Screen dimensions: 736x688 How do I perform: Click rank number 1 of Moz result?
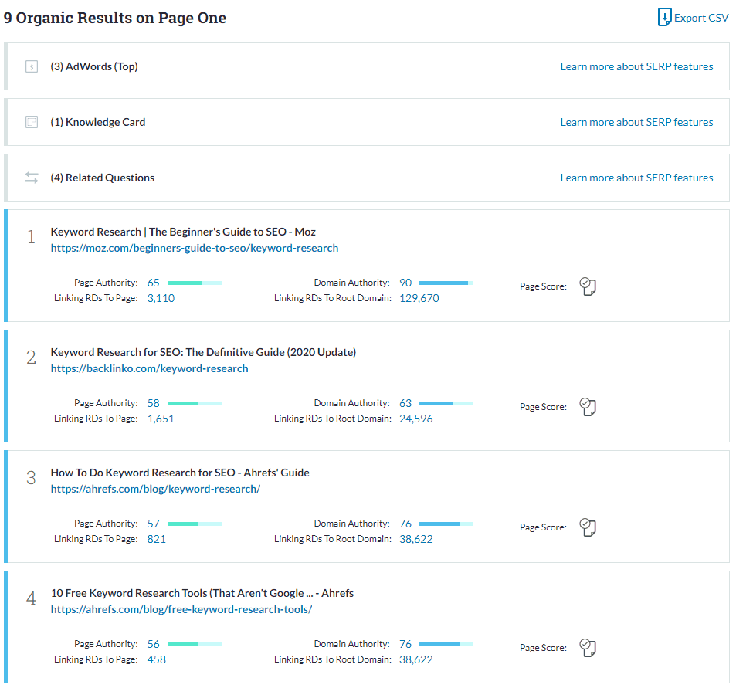31,237
